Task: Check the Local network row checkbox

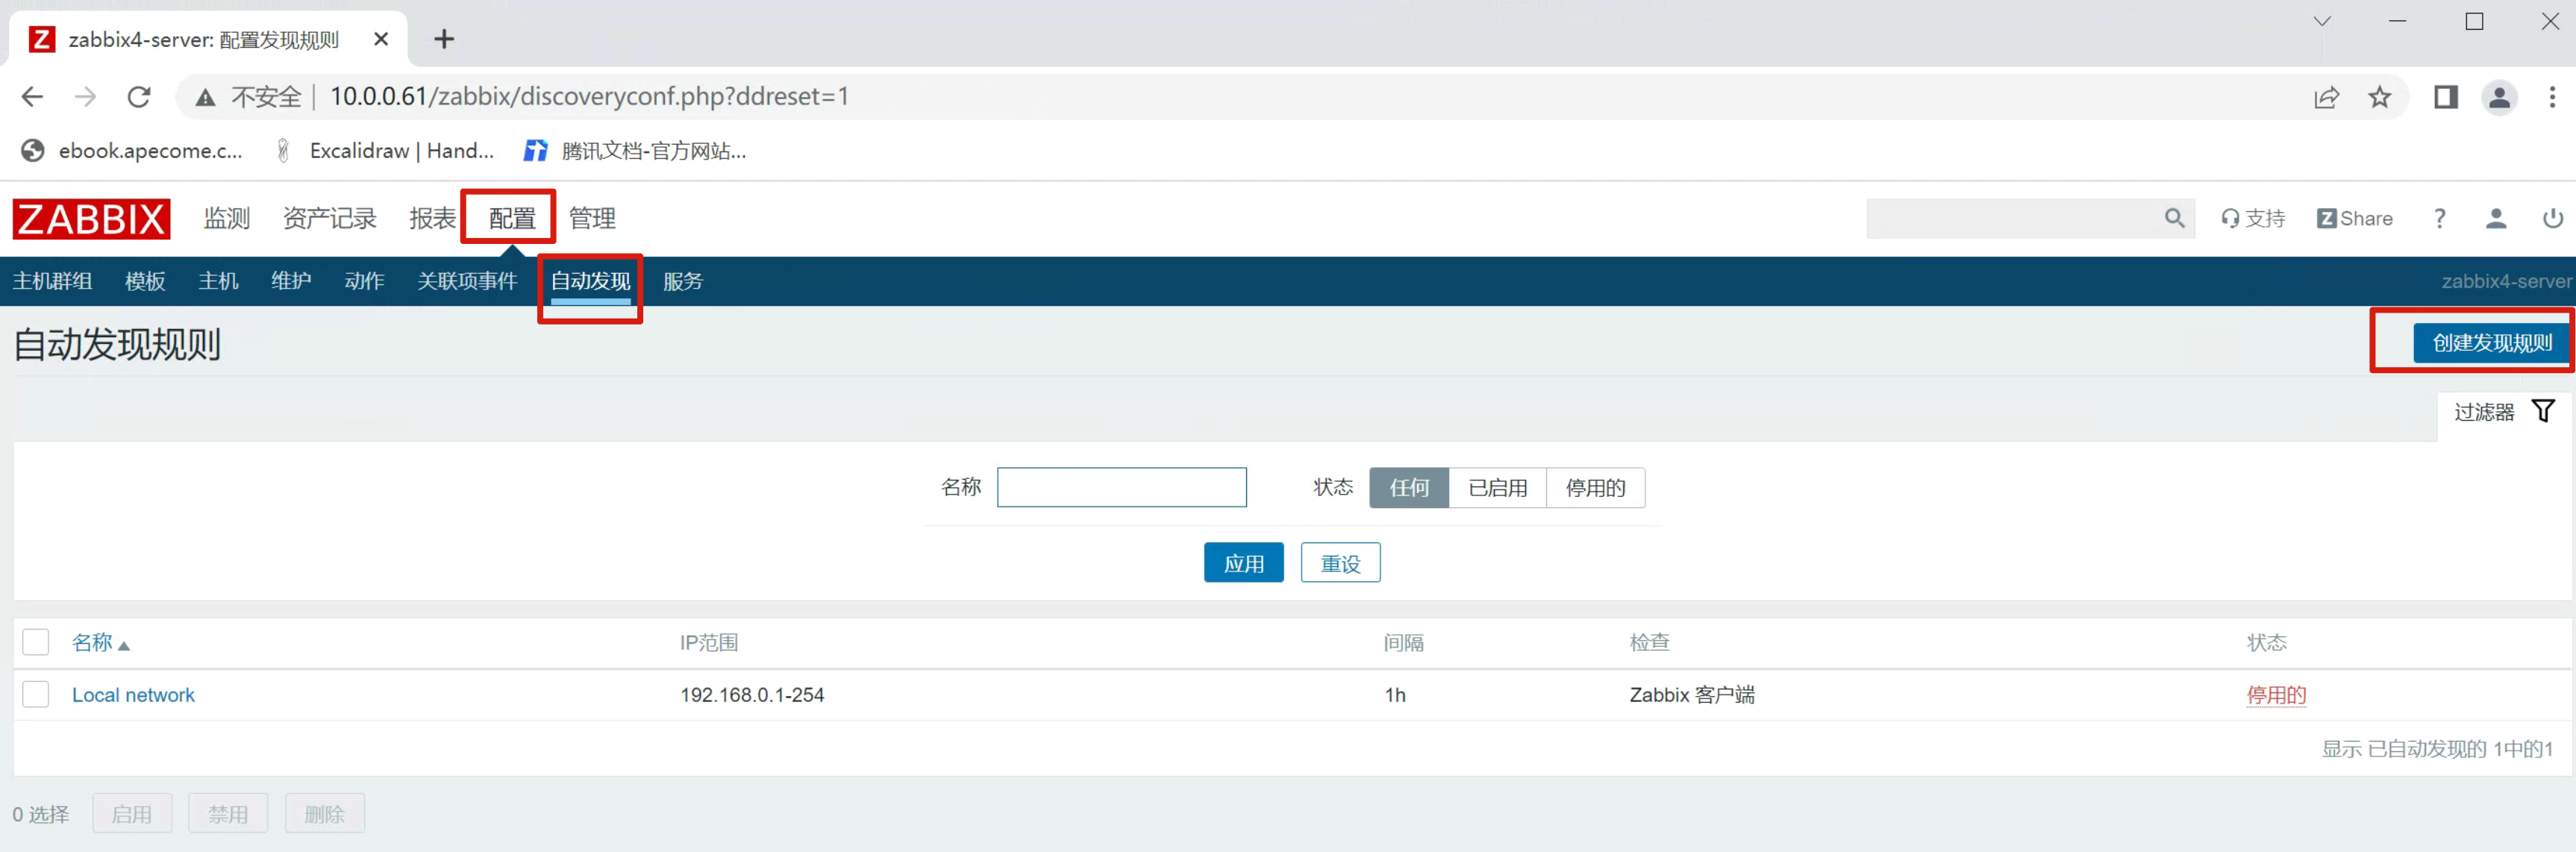Action: point(36,694)
